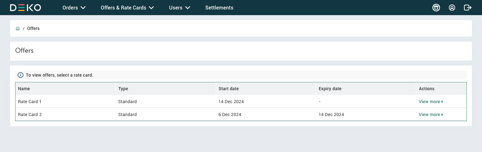The height and width of the screenshot is (152, 482).
Task: View more for Rate Card 1
Action: pos(431,102)
